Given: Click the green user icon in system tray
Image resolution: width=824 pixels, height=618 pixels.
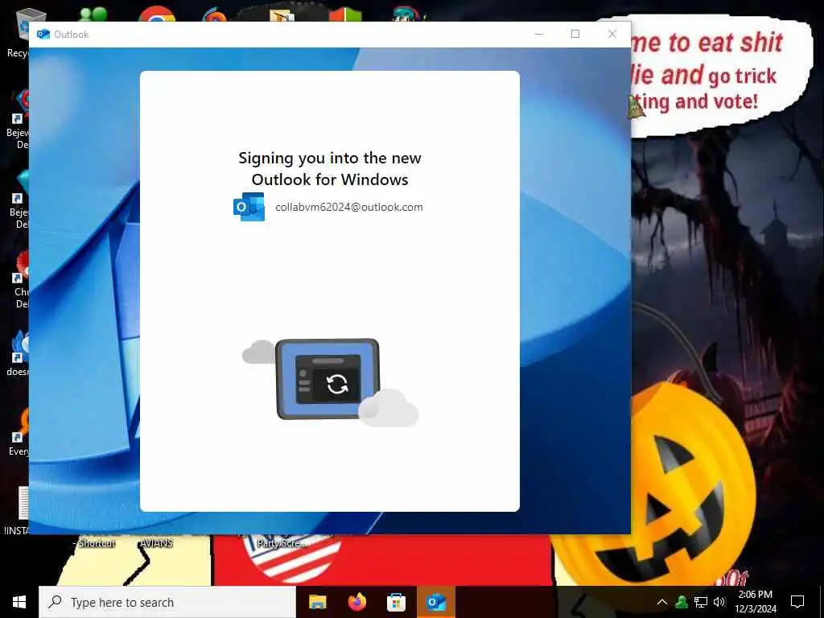Looking at the screenshot, I should [682, 602].
